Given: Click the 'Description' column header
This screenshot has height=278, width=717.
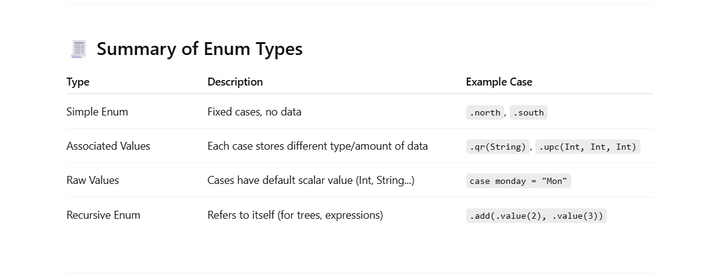Looking at the screenshot, I should point(235,82).
